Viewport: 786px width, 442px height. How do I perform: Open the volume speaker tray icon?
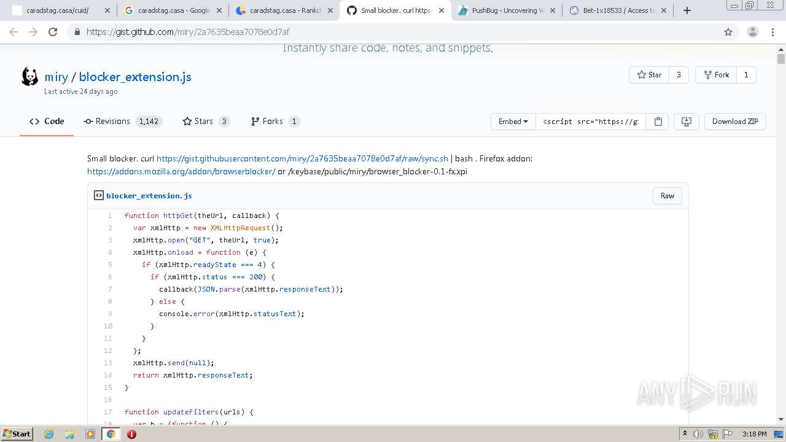click(698, 434)
